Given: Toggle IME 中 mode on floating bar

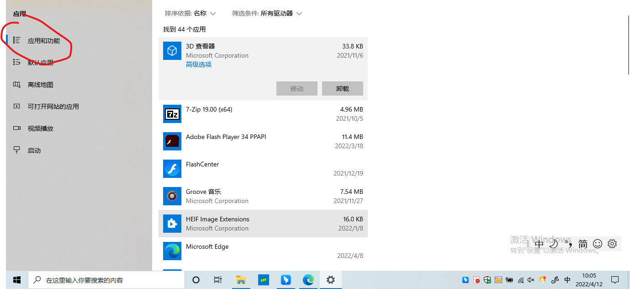Looking at the screenshot, I should 539,244.
